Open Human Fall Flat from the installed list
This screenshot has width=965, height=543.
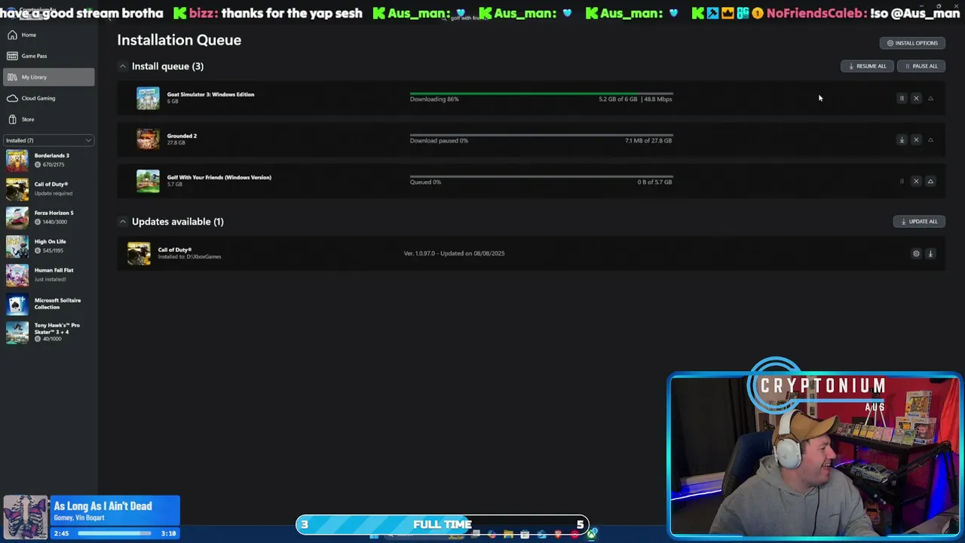(48, 275)
